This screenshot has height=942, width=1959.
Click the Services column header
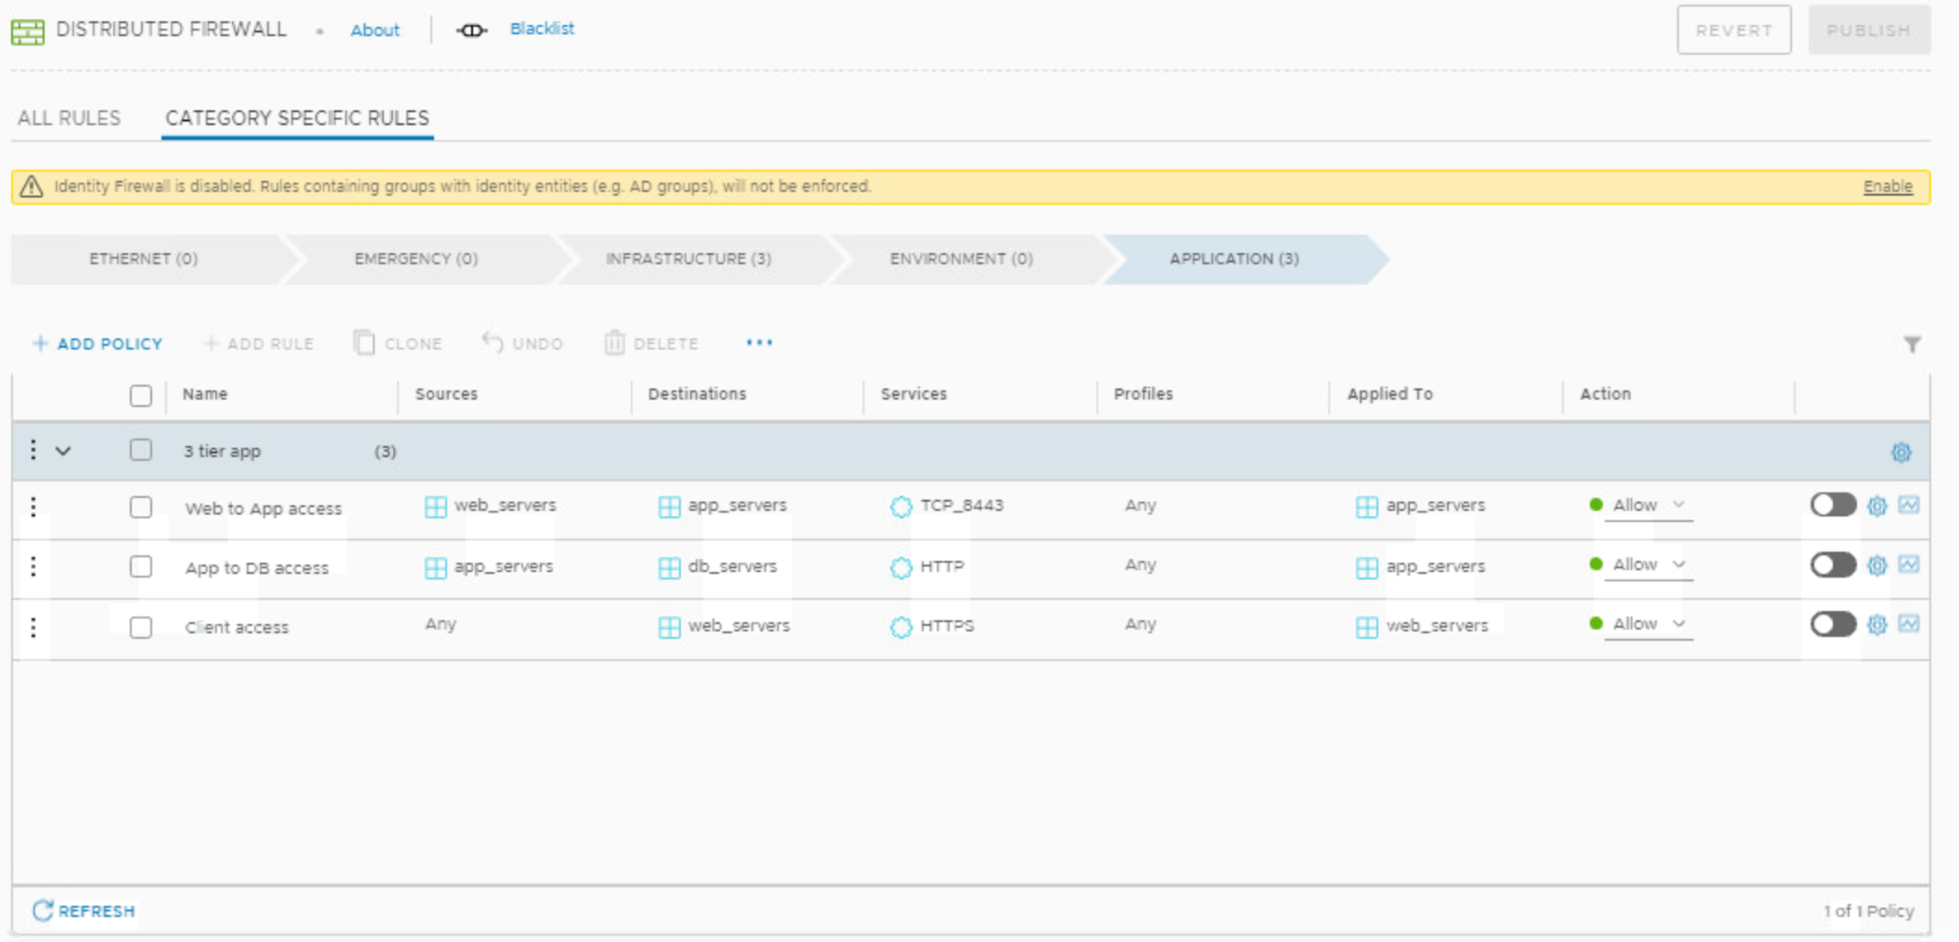coord(914,394)
